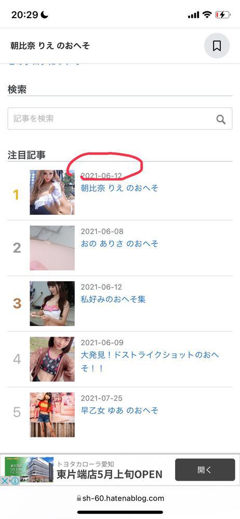This screenshot has width=240, height=519.
Task: Open the 私好みのおへそ集 article link
Action: click(113, 299)
